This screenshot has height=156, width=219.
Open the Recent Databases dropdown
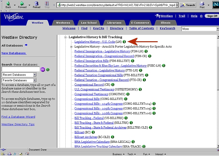coord(19,75)
